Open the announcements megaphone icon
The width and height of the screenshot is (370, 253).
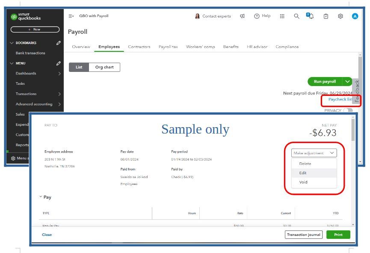242,16
